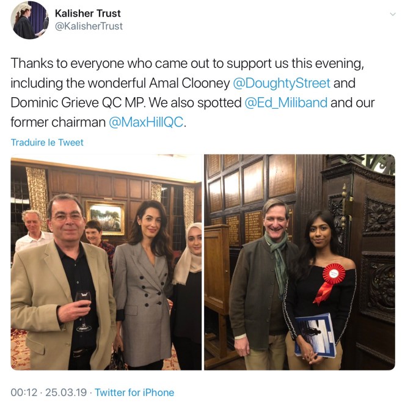
Task: Open the @KalisherTrust handle
Action: [x=89, y=26]
